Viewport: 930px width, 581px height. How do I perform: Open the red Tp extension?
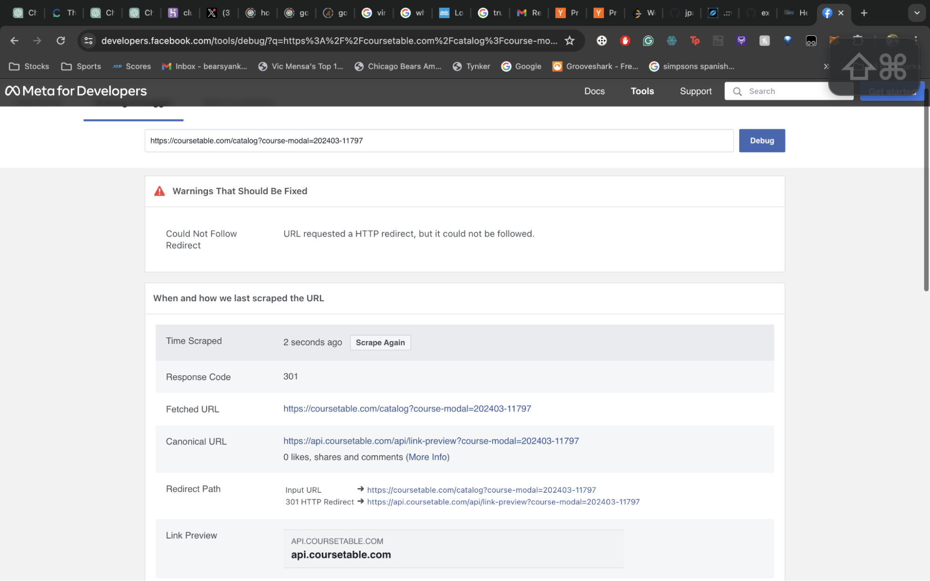pos(695,41)
